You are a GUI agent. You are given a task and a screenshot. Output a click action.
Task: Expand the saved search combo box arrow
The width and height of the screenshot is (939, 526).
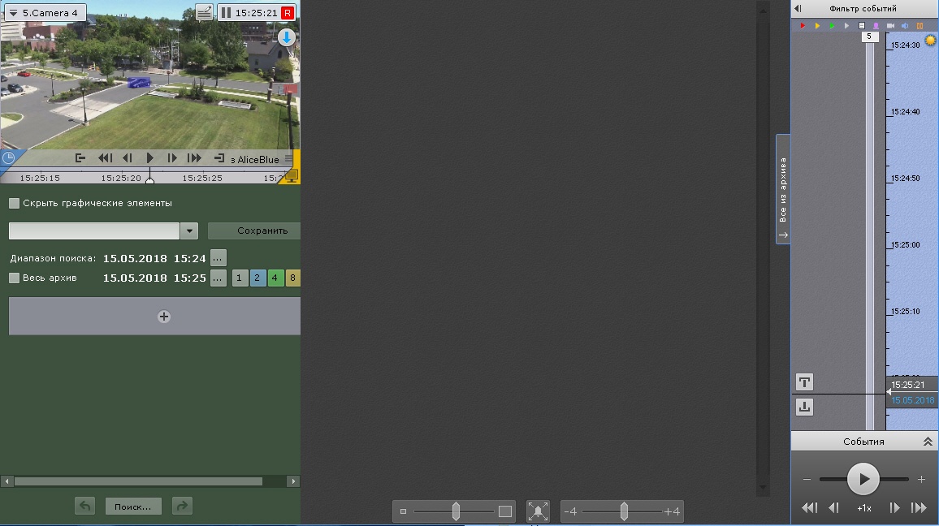pos(189,231)
